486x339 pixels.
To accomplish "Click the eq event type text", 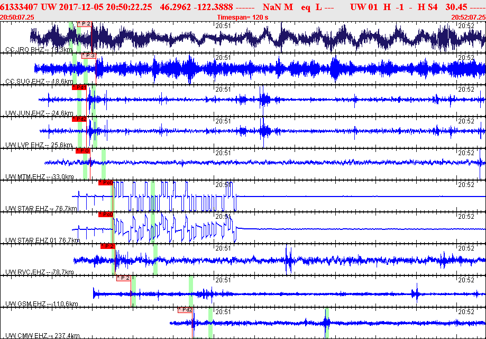I will pyautogui.click(x=306, y=7).
